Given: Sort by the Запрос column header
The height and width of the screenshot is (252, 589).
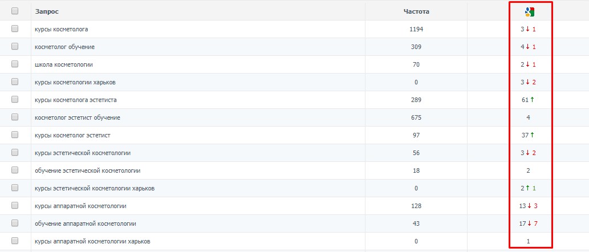Looking at the screenshot, I should [x=47, y=11].
